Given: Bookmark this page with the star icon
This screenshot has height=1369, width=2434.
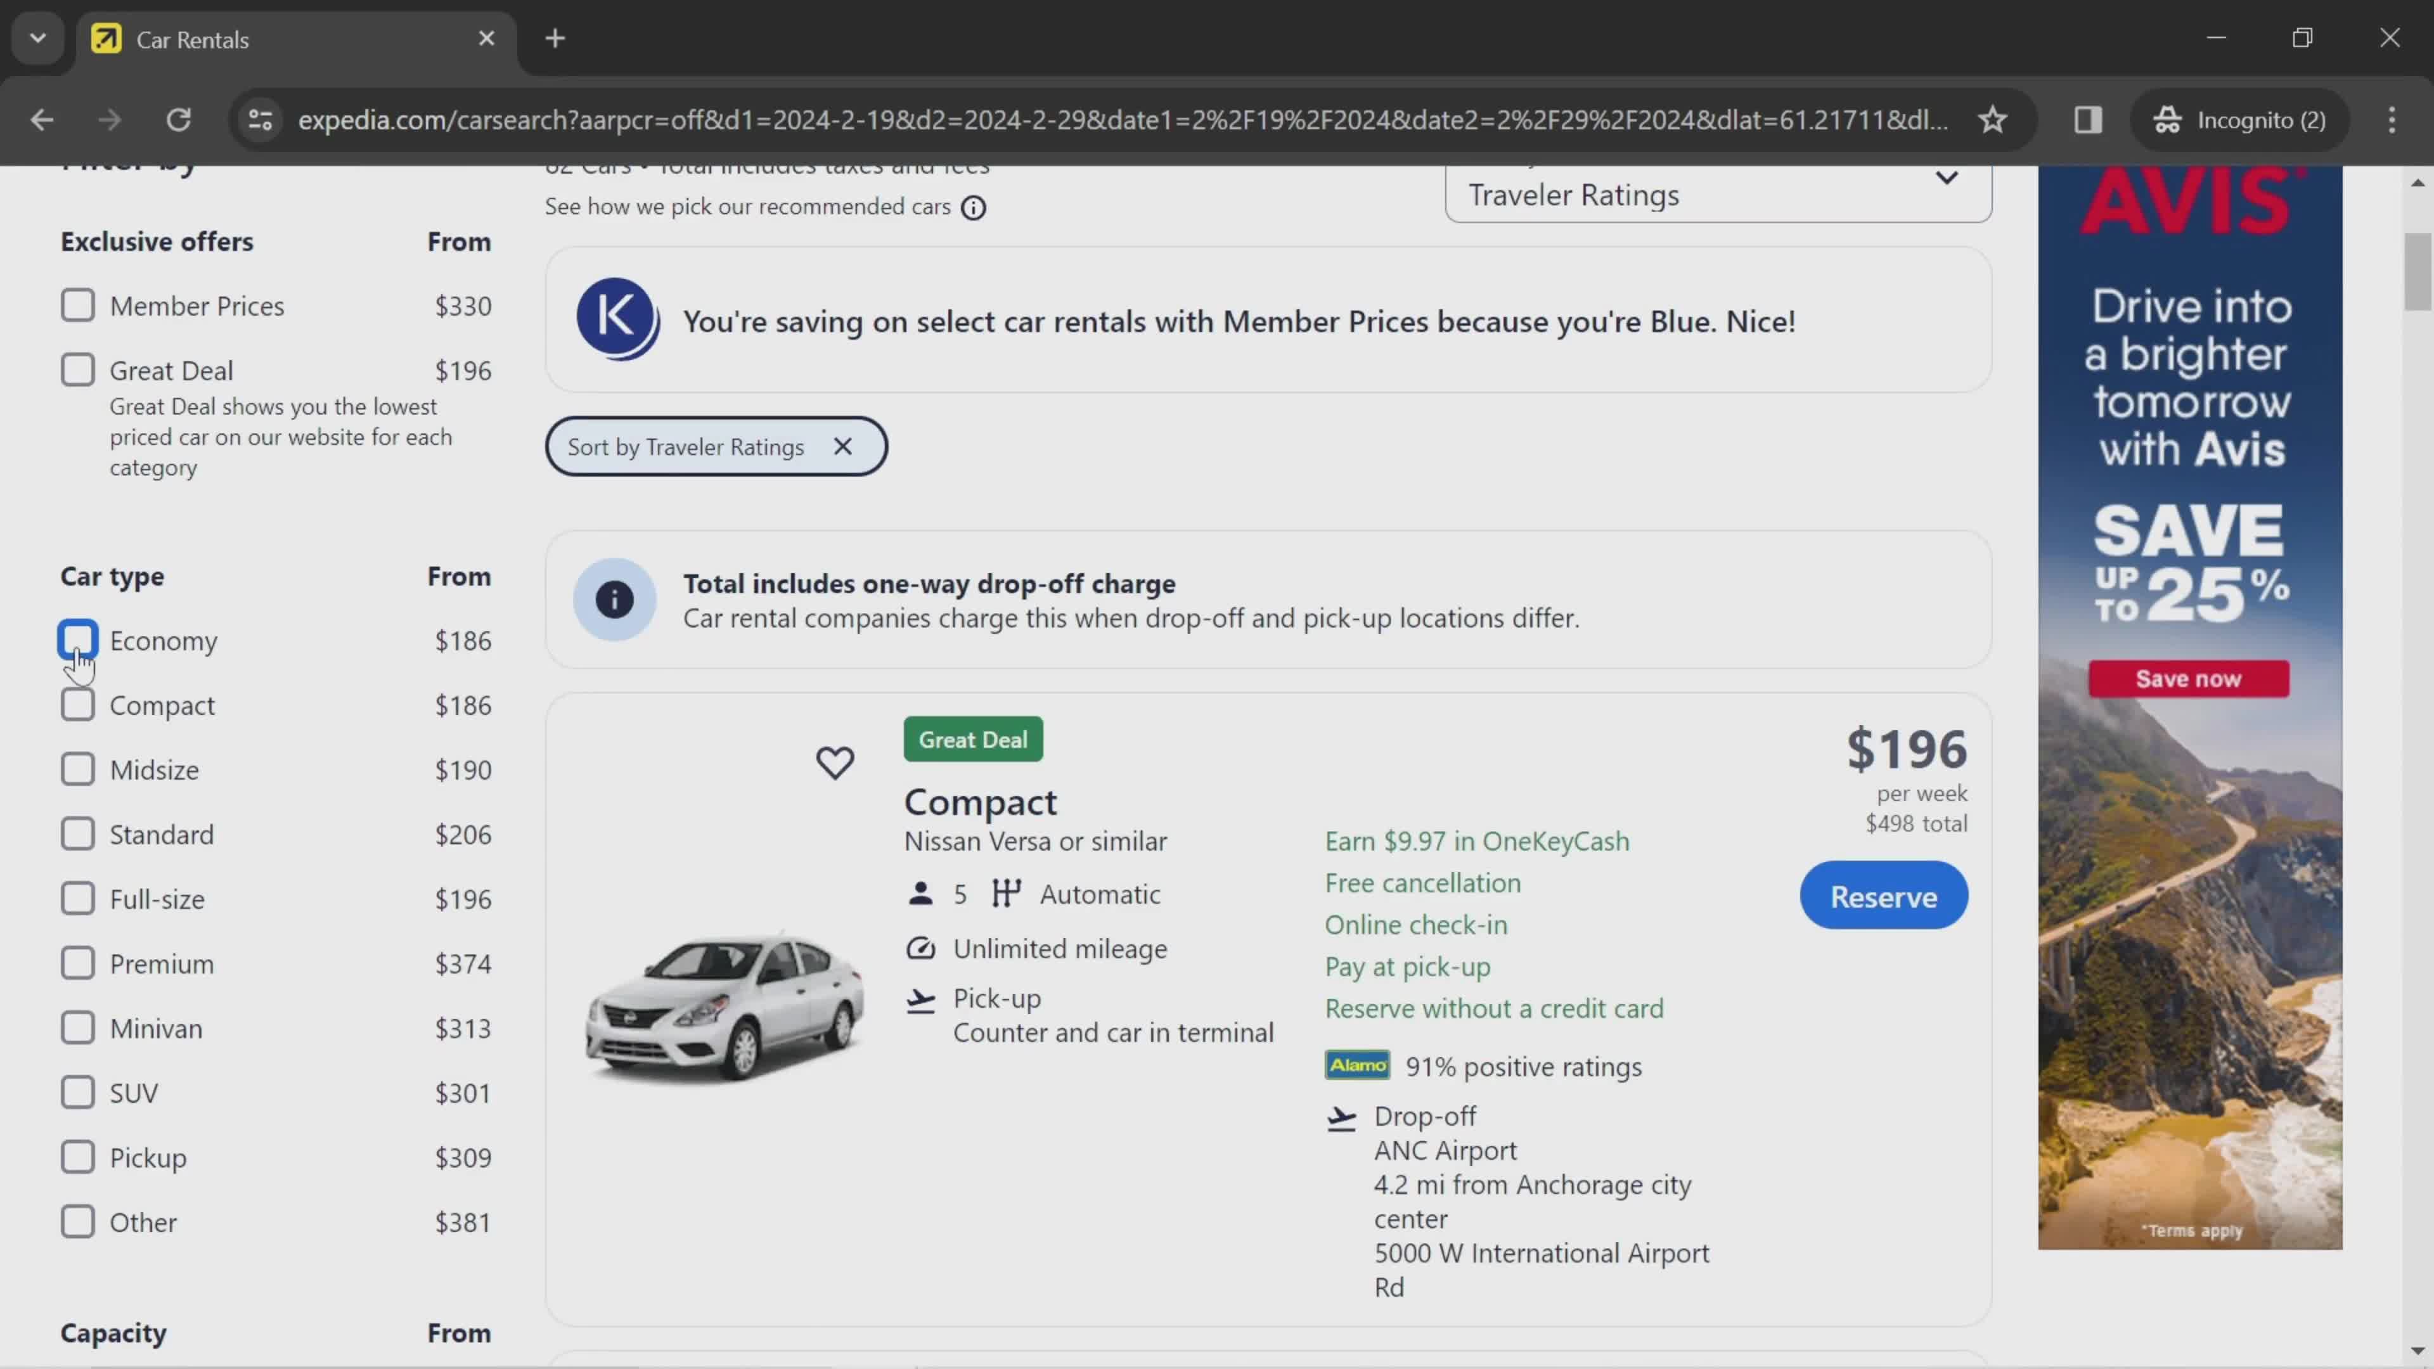Looking at the screenshot, I should click(x=1993, y=120).
